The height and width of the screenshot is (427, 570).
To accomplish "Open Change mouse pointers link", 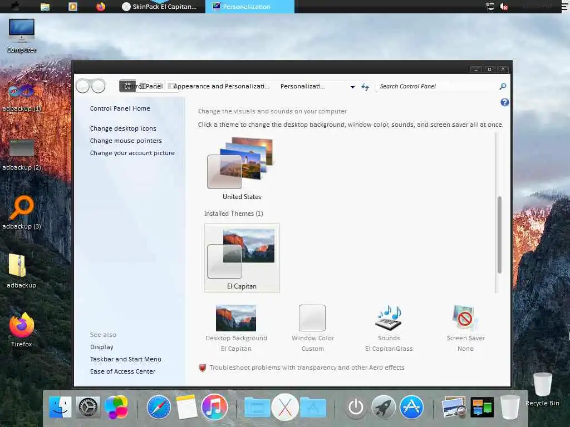I will point(126,141).
